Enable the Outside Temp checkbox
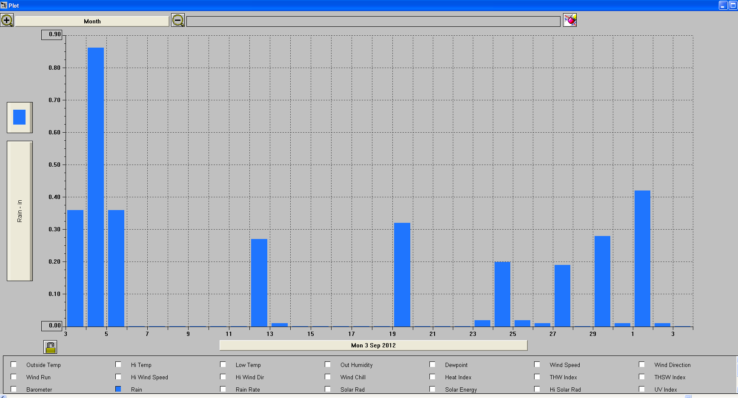The height and width of the screenshot is (398, 738). point(14,364)
